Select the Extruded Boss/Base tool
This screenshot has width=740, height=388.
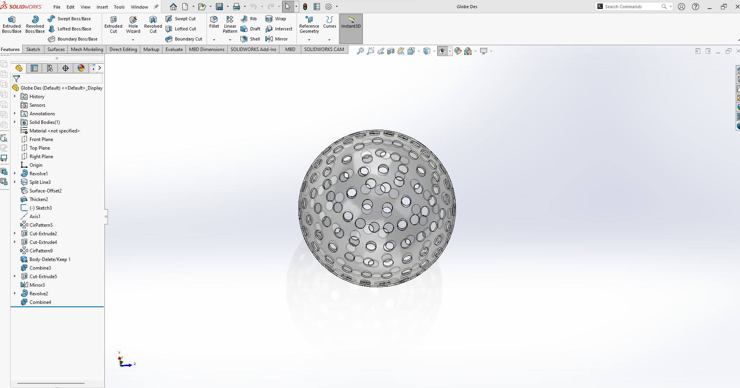tap(12, 24)
